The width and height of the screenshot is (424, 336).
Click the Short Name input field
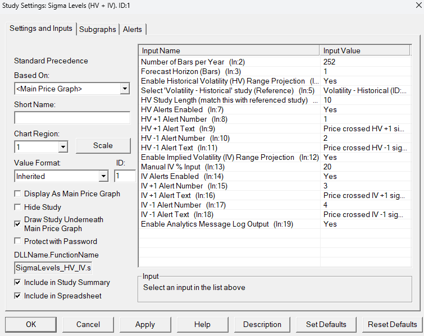72,118
